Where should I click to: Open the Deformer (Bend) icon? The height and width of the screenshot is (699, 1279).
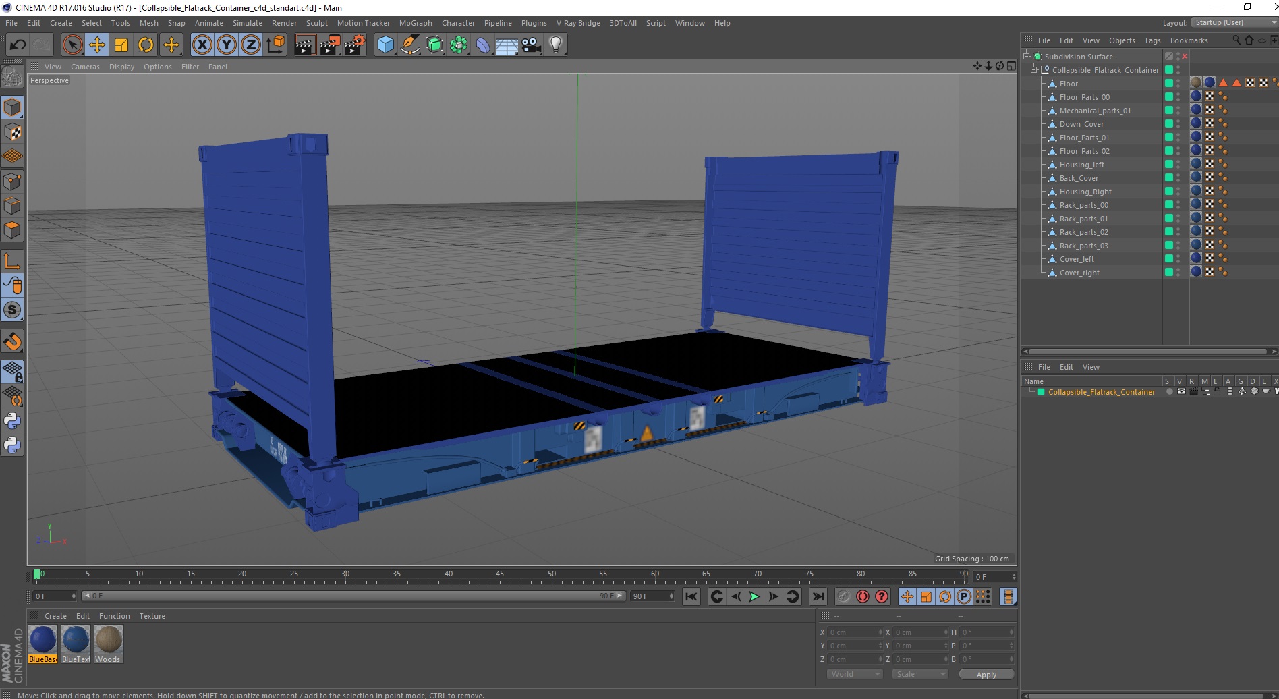[483, 45]
